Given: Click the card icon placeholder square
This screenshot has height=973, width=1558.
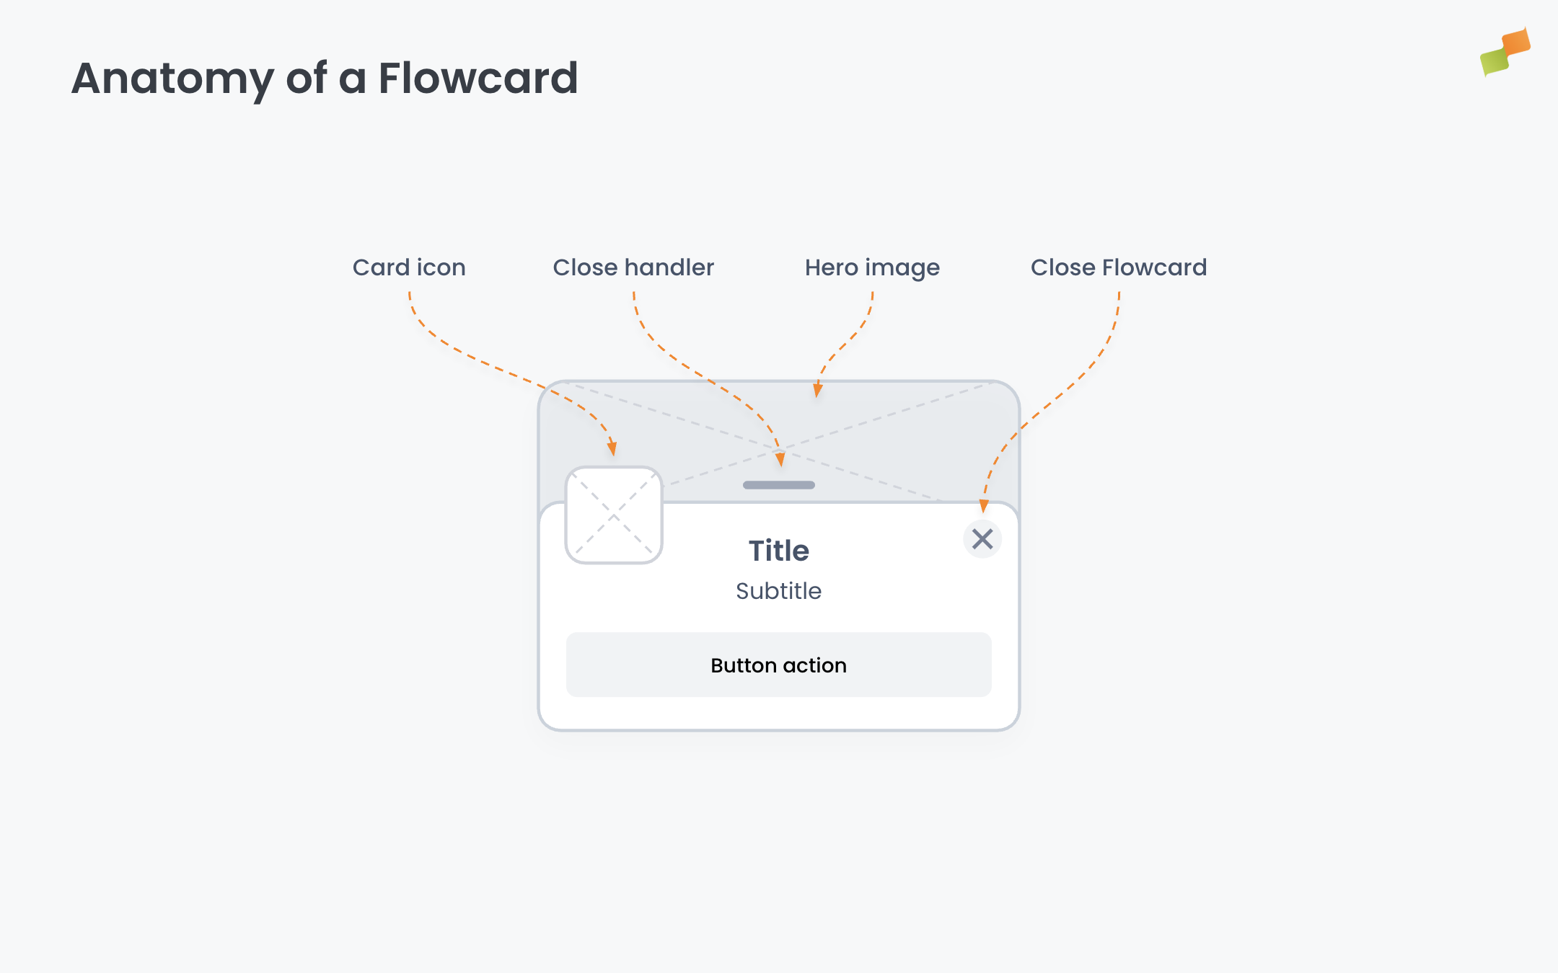Looking at the screenshot, I should pyautogui.click(x=614, y=515).
